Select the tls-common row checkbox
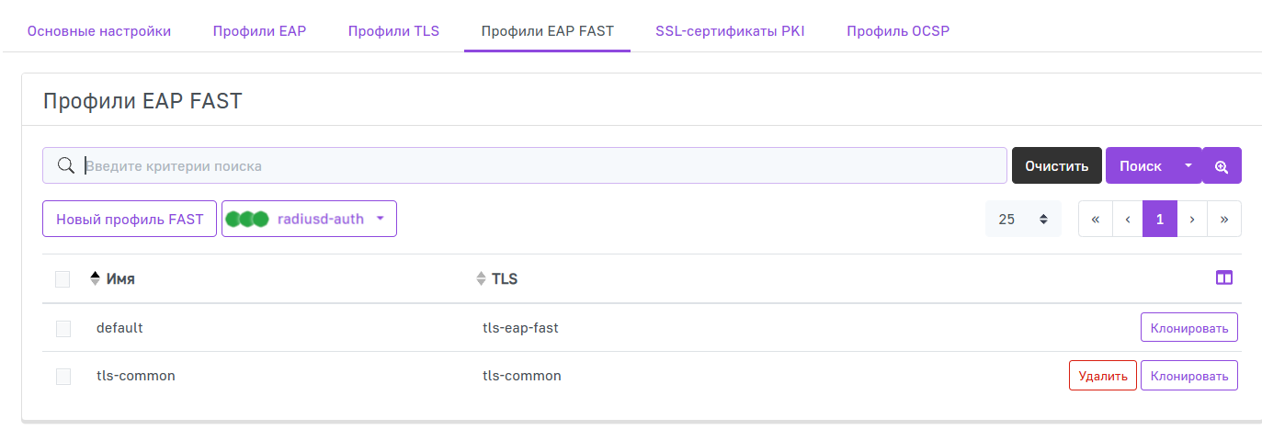This screenshot has height=441, width=1262. click(63, 376)
